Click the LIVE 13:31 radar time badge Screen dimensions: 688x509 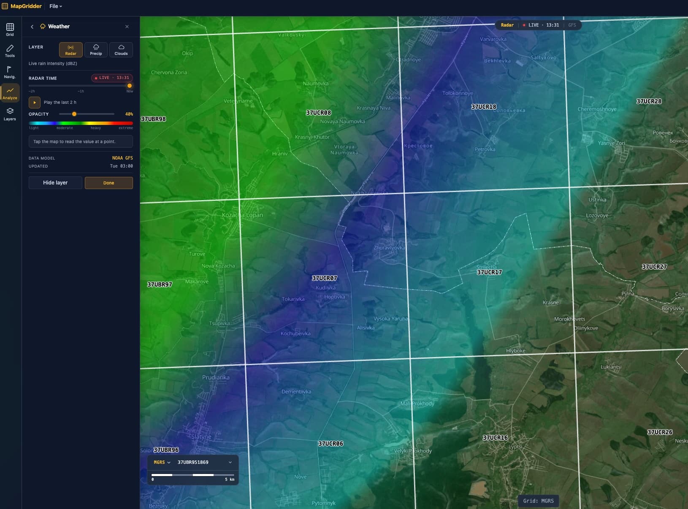112,78
